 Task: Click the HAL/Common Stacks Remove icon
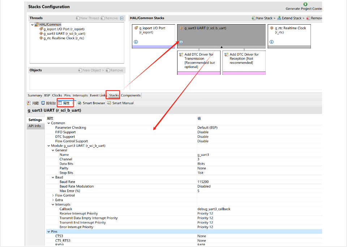tap(308, 18)
